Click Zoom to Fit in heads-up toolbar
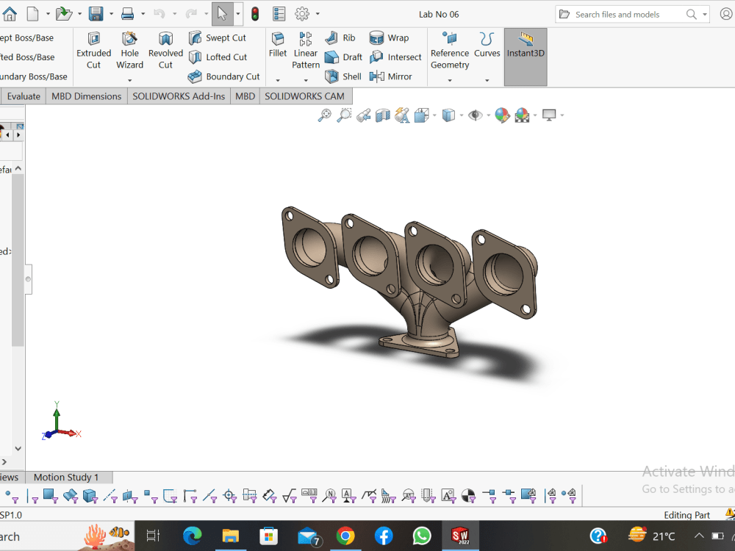Image resolution: width=735 pixels, height=551 pixels. click(324, 115)
